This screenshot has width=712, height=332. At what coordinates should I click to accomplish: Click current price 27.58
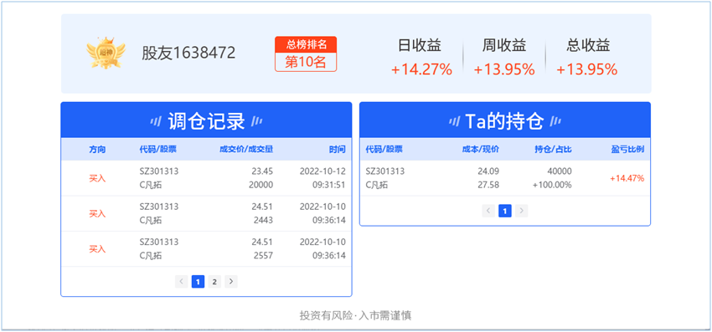point(488,185)
